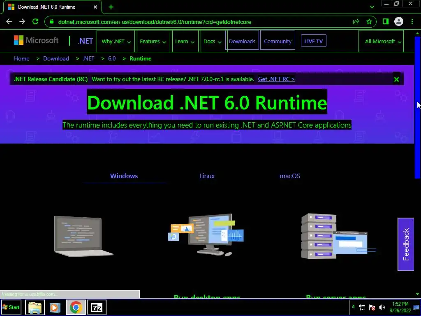Go to Download in the breadcrumb
The image size is (421, 316).
tap(56, 58)
